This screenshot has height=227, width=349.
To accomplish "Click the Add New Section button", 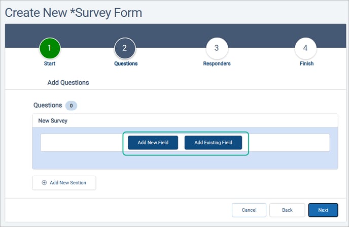I will pos(64,183).
